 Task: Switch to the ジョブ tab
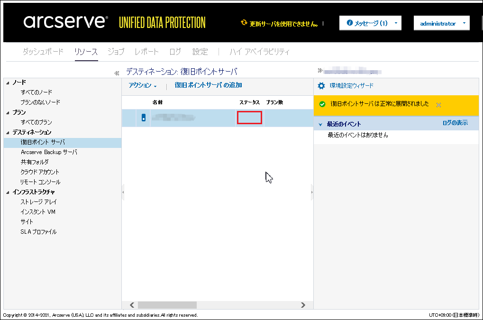[116, 51]
